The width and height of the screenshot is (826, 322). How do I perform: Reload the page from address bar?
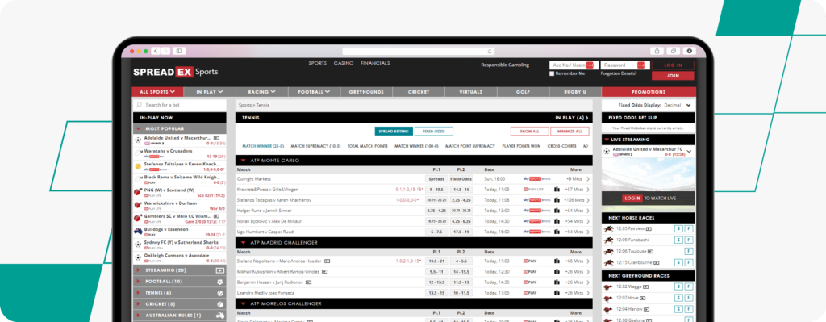pos(490,51)
